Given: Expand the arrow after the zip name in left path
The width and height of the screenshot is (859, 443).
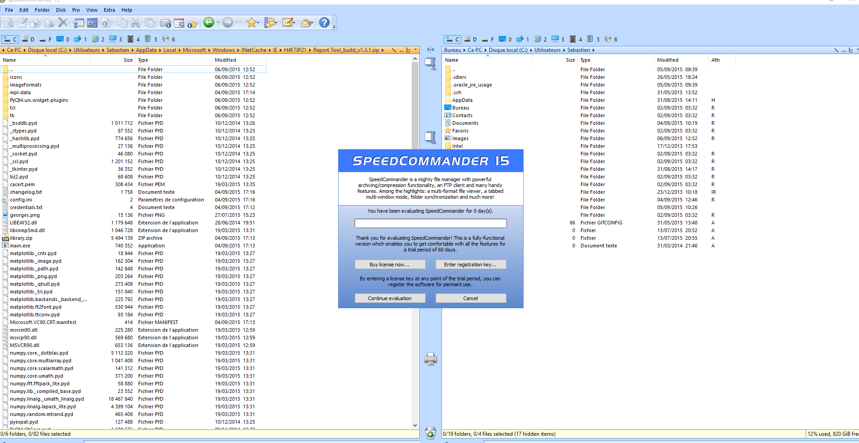Looking at the screenshot, I should click(x=383, y=50).
